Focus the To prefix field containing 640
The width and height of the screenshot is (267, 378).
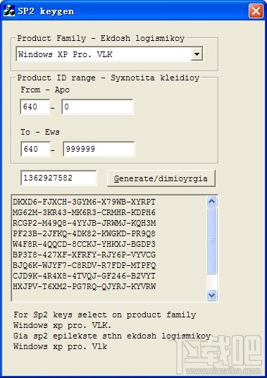point(36,149)
